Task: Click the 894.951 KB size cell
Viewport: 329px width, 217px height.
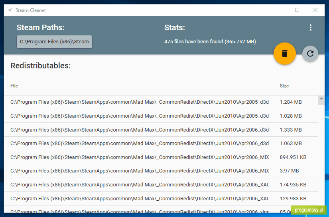Action: (x=293, y=157)
